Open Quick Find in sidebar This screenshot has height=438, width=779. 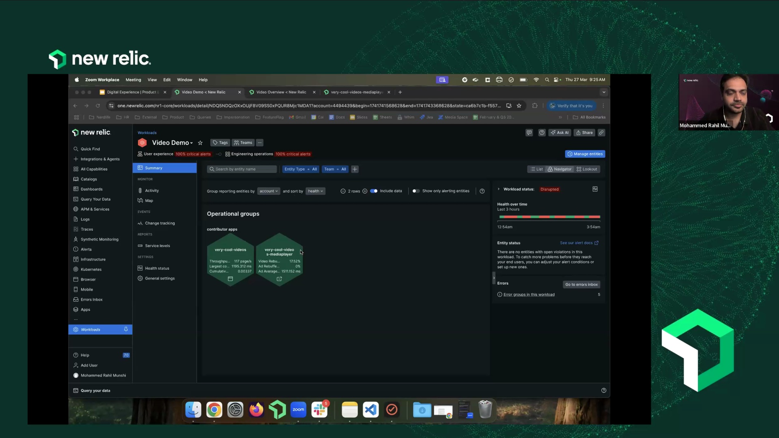point(90,149)
